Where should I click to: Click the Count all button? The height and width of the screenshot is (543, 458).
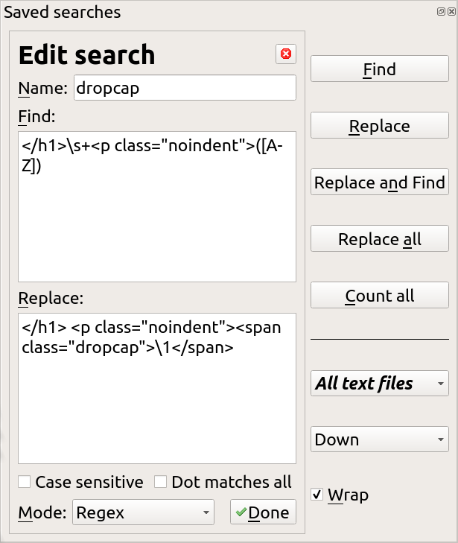(379, 296)
